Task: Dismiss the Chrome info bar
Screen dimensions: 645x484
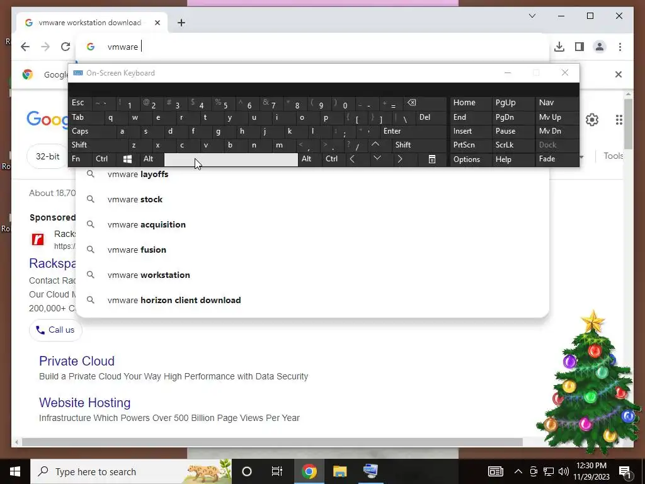Action: tap(618, 74)
